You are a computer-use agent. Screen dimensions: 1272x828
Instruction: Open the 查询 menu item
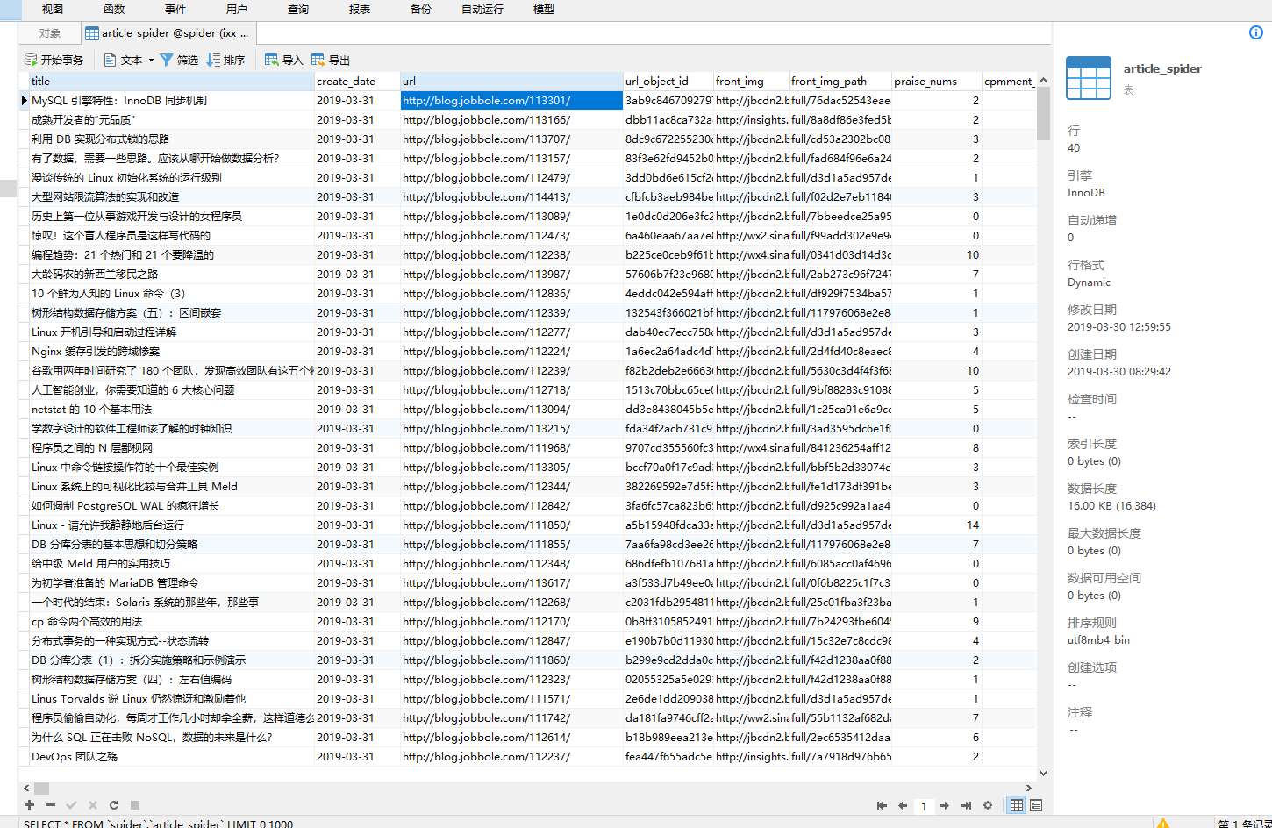[298, 10]
